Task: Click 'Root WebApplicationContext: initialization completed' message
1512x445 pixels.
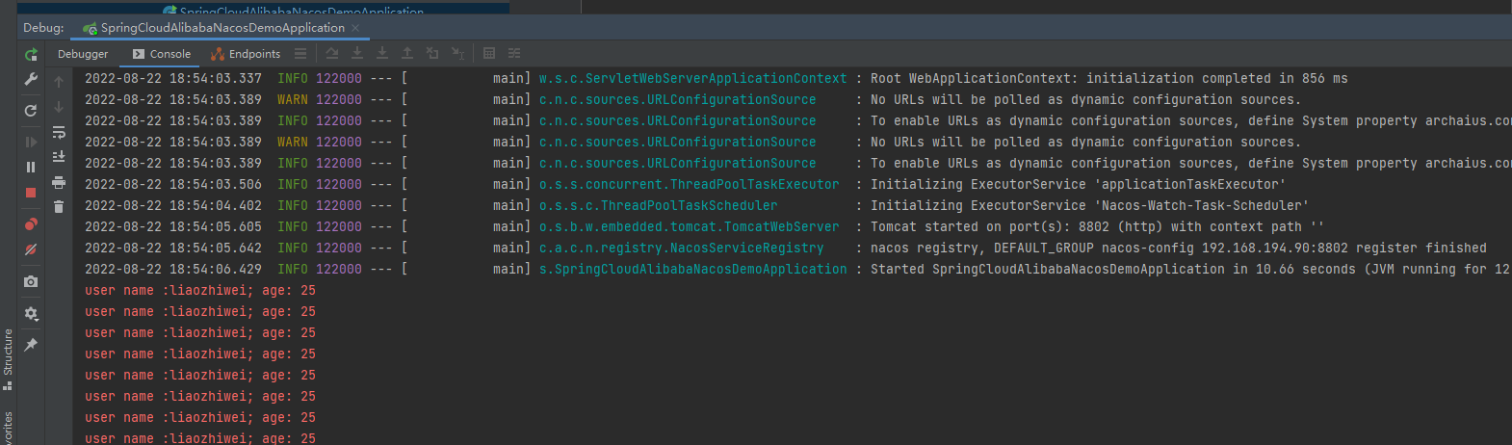Action: 1109,78
